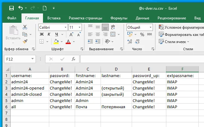Click the Save icon in quick access toolbar
204x127 pixels.
pyautogui.click(x=12, y=8)
